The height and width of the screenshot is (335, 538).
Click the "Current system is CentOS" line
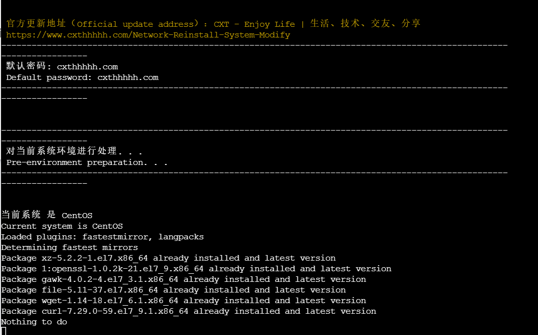pos(62,226)
